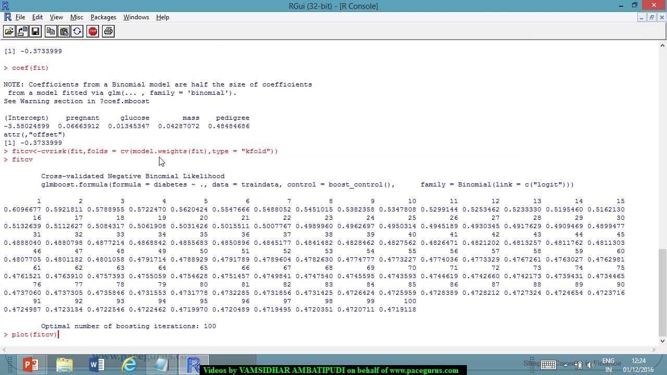Open the Edit menu
Image resolution: width=667 pixels, height=375 pixels.
[x=38, y=17]
